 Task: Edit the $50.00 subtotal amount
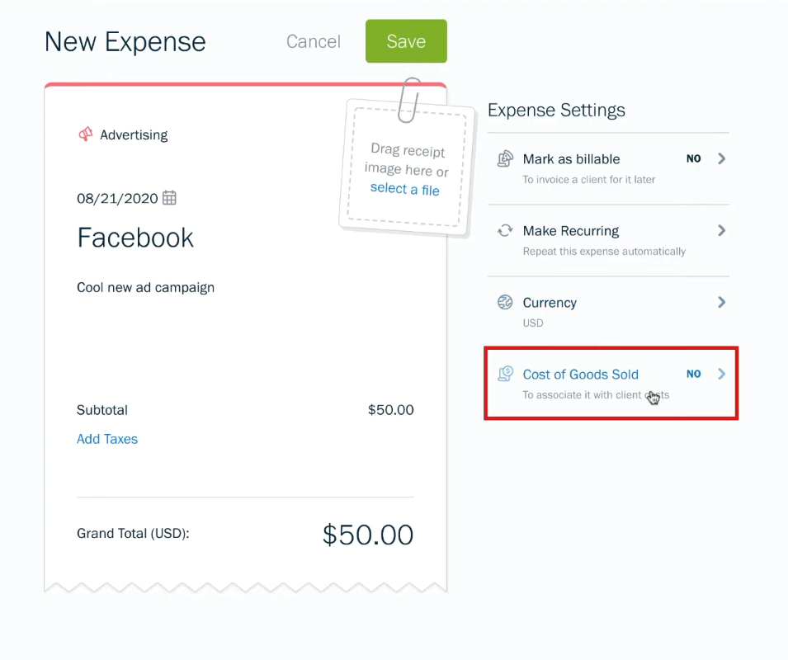click(x=390, y=410)
